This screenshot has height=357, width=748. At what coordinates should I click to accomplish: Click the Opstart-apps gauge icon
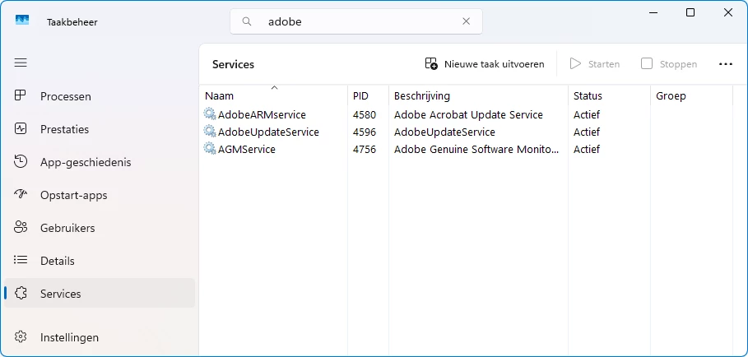[21, 194]
